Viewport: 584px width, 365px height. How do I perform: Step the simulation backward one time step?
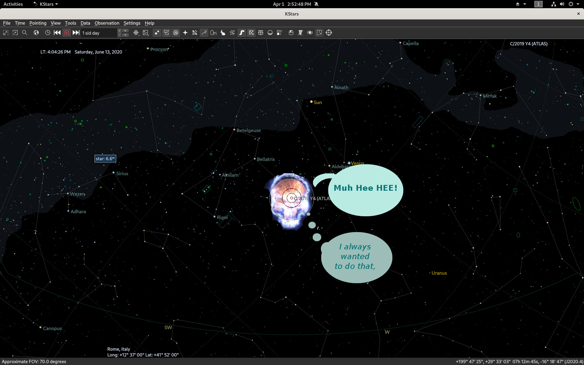point(57,33)
